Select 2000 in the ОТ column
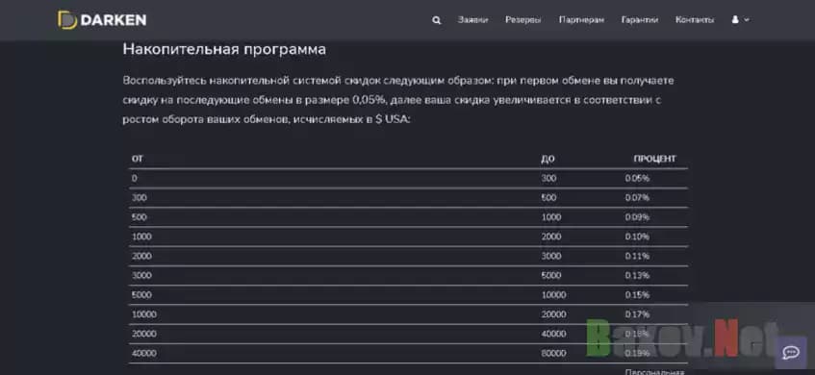This screenshot has width=815, height=375. pyautogui.click(x=141, y=256)
